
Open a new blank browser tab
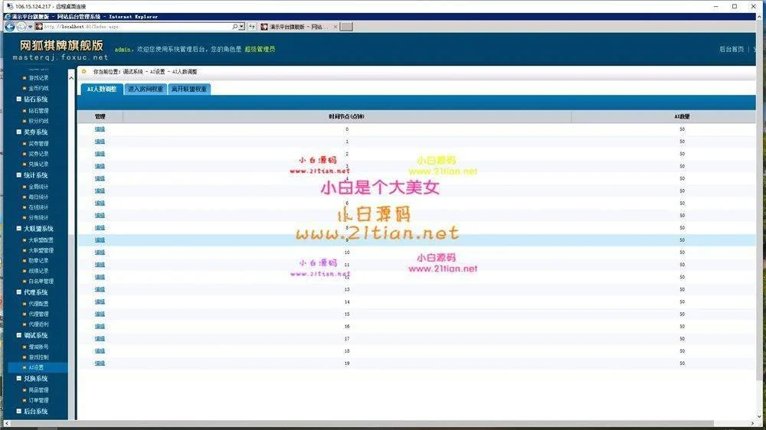coord(346,27)
